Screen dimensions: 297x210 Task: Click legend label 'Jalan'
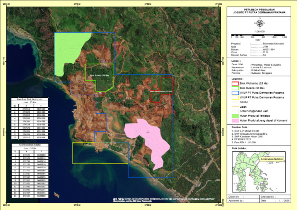point(243,107)
